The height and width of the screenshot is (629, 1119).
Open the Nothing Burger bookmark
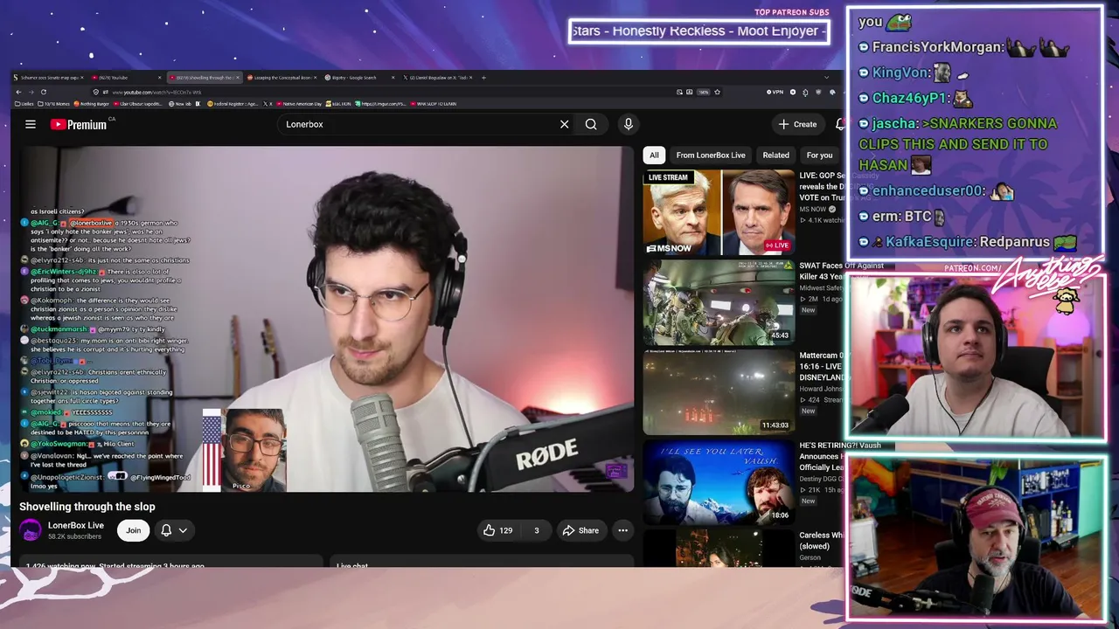[93, 104]
